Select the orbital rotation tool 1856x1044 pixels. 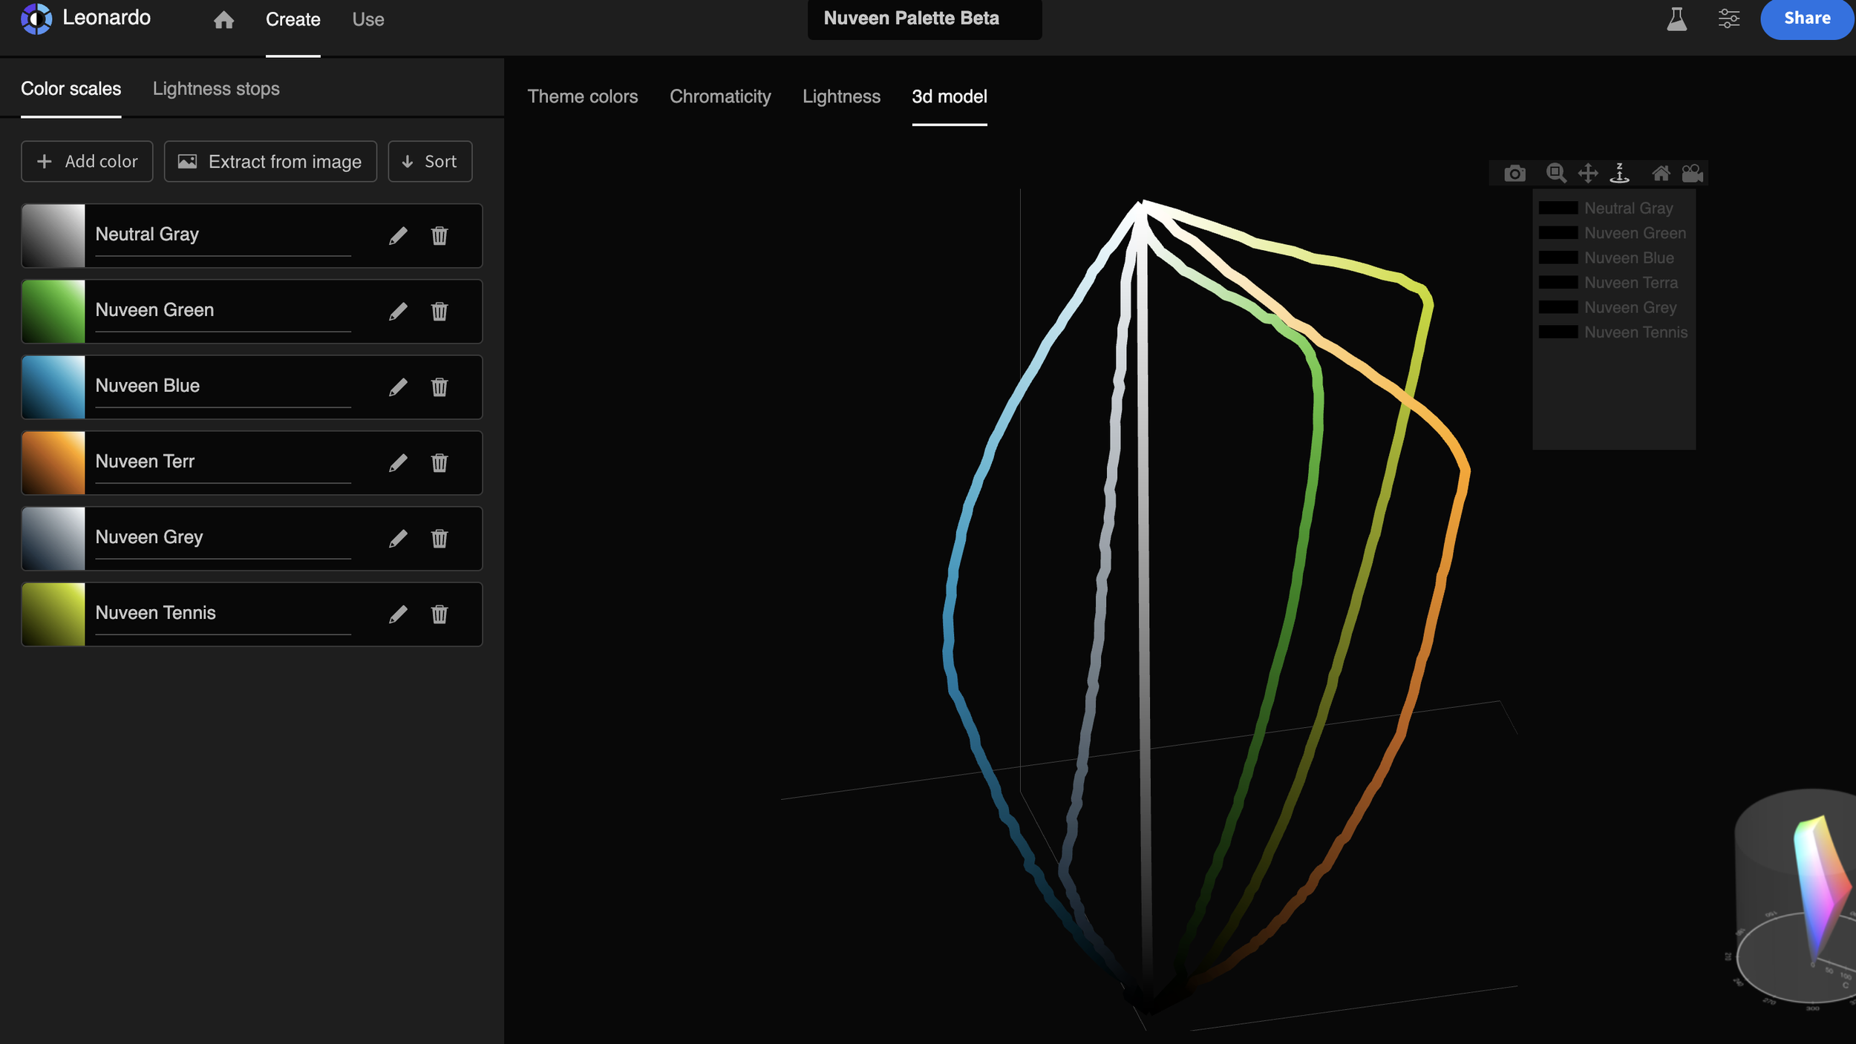[x=1619, y=174]
